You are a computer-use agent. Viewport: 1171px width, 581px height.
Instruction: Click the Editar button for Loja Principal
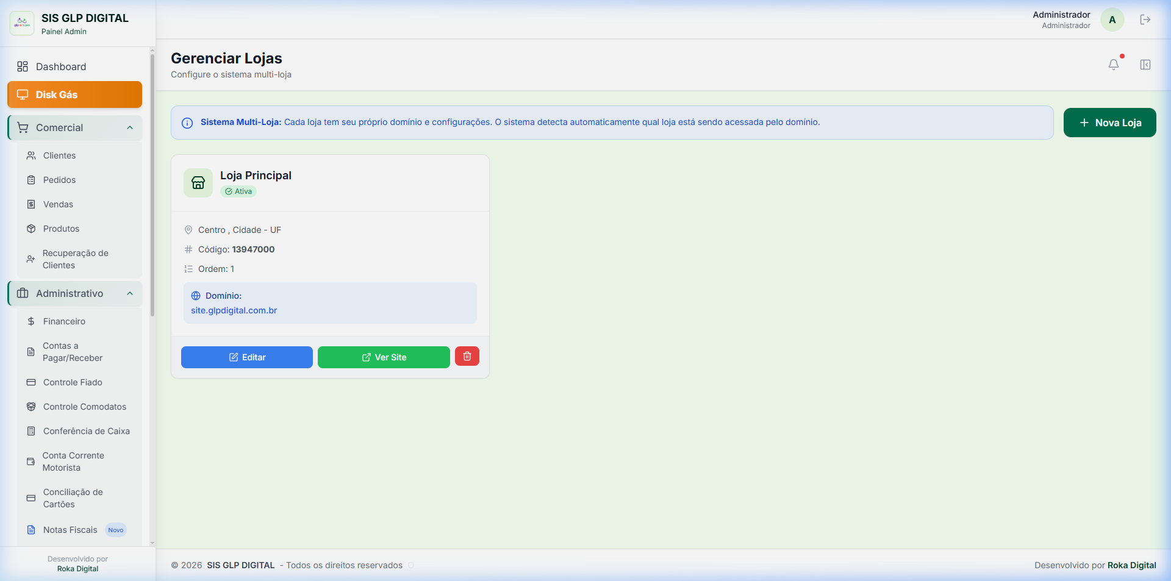(246, 357)
